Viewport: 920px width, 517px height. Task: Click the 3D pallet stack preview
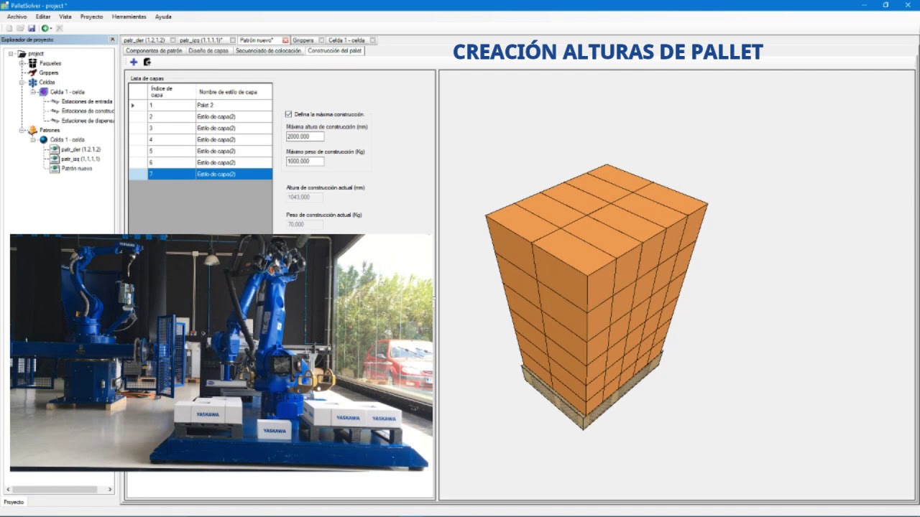pos(597,297)
